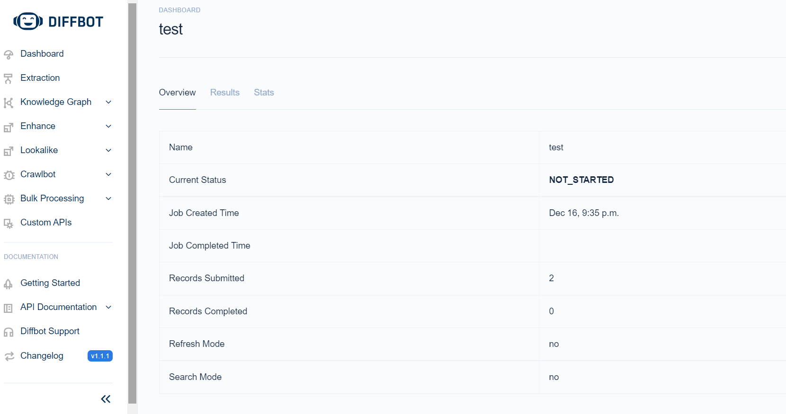Click the v1.1.1 version badge
This screenshot has width=786, height=414.
click(100, 356)
